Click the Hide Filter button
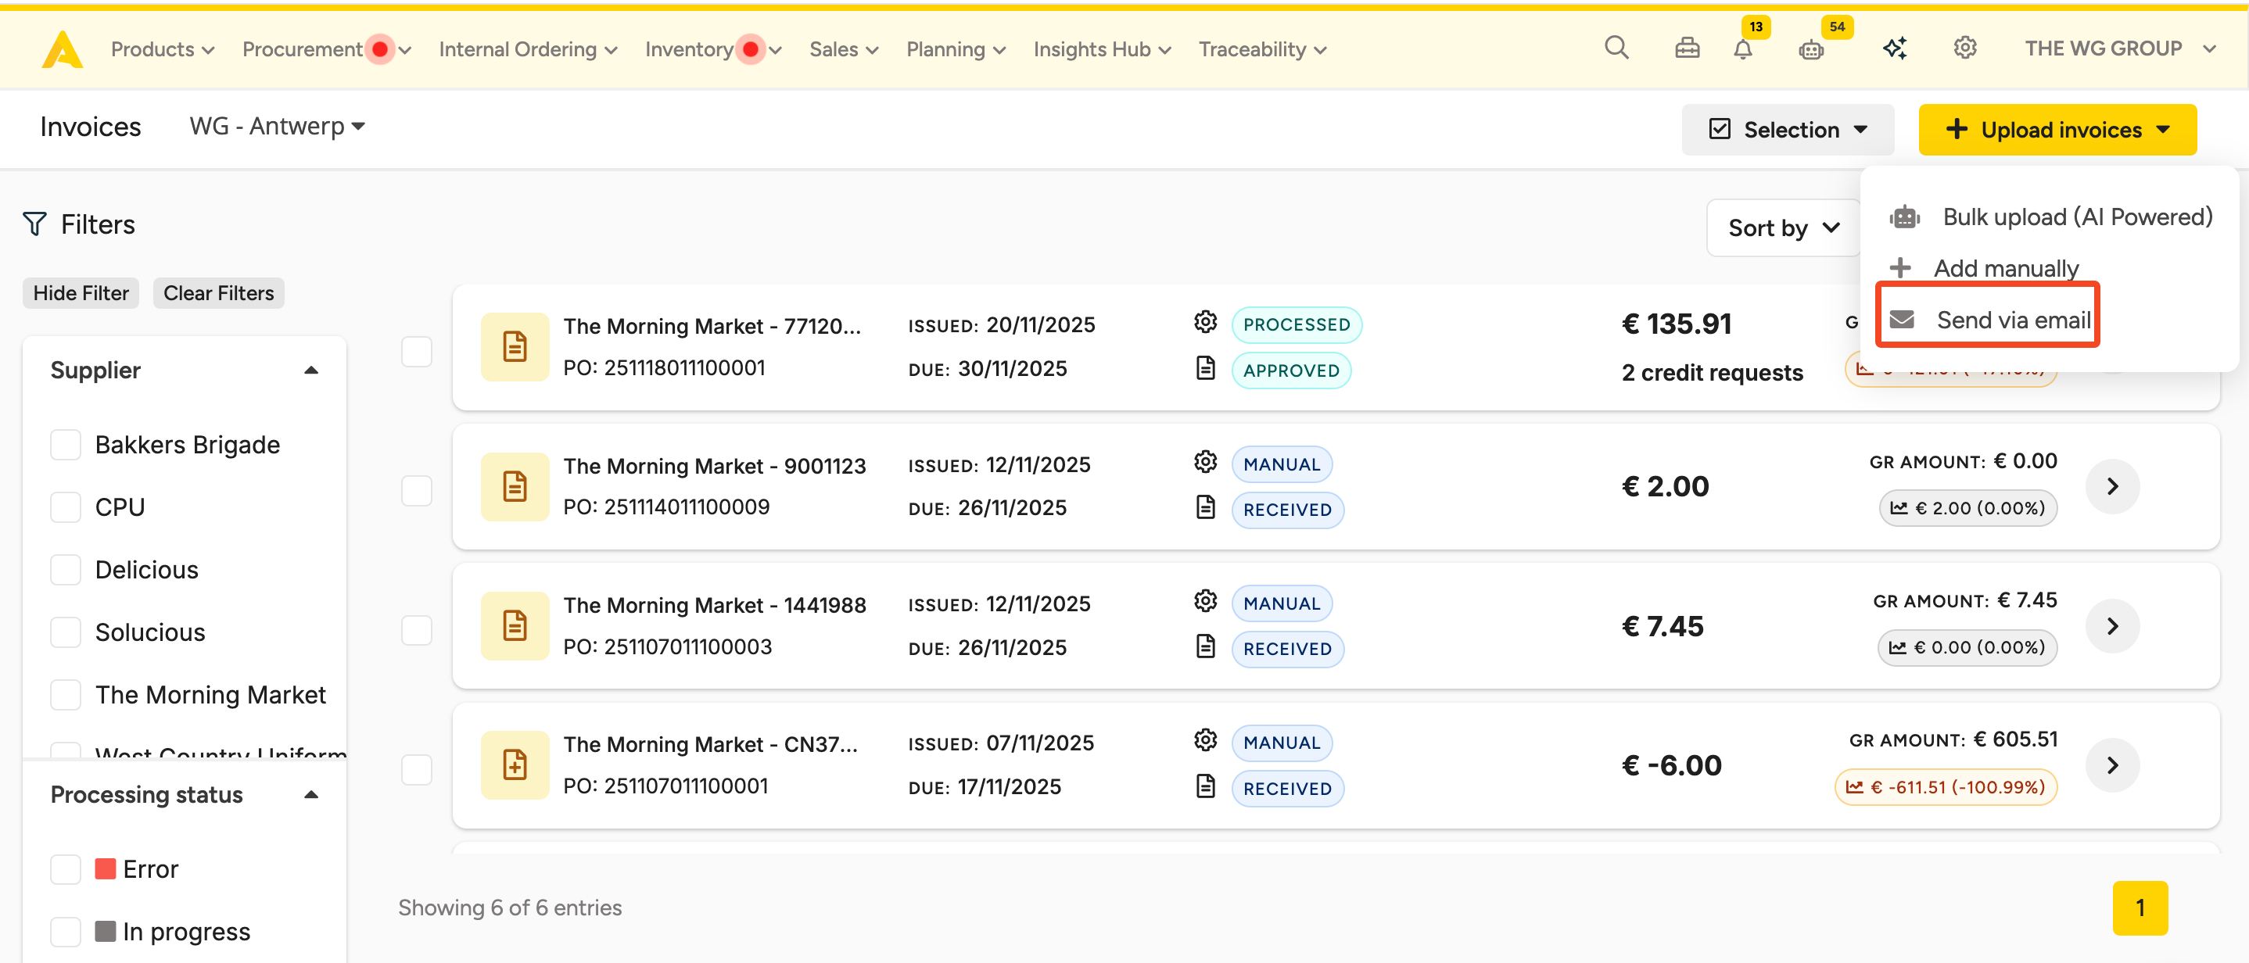This screenshot has width=2249, height=963. (81, 293)
